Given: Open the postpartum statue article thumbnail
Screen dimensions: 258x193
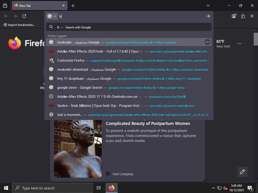Looking at the screenshot, I should [x=78, y=149].
